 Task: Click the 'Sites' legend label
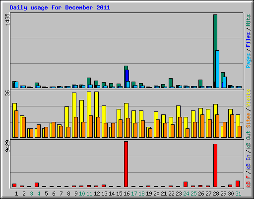[x=248, y=120]
